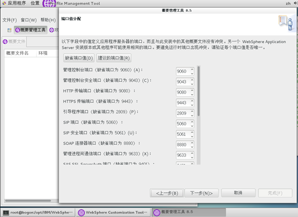Increase the HTTP 传输端口 9080 value
Viewport: 298px width, 217px height.
(x=192, y=90)
